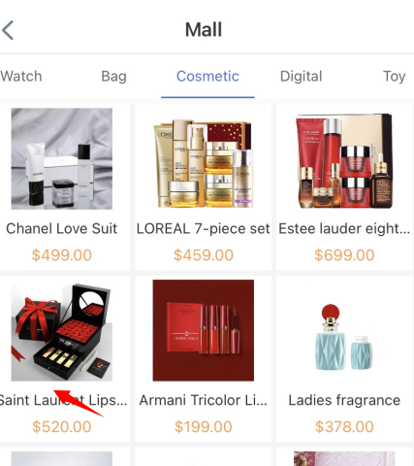Tap the back arrow icon
The image size is (414, 466).
(x=8, y=30)
